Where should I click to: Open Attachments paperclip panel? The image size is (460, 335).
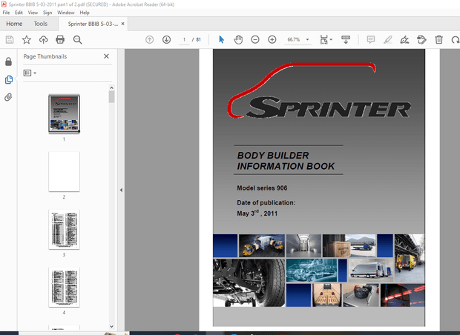pyautogui.click(x=8, y=97)
